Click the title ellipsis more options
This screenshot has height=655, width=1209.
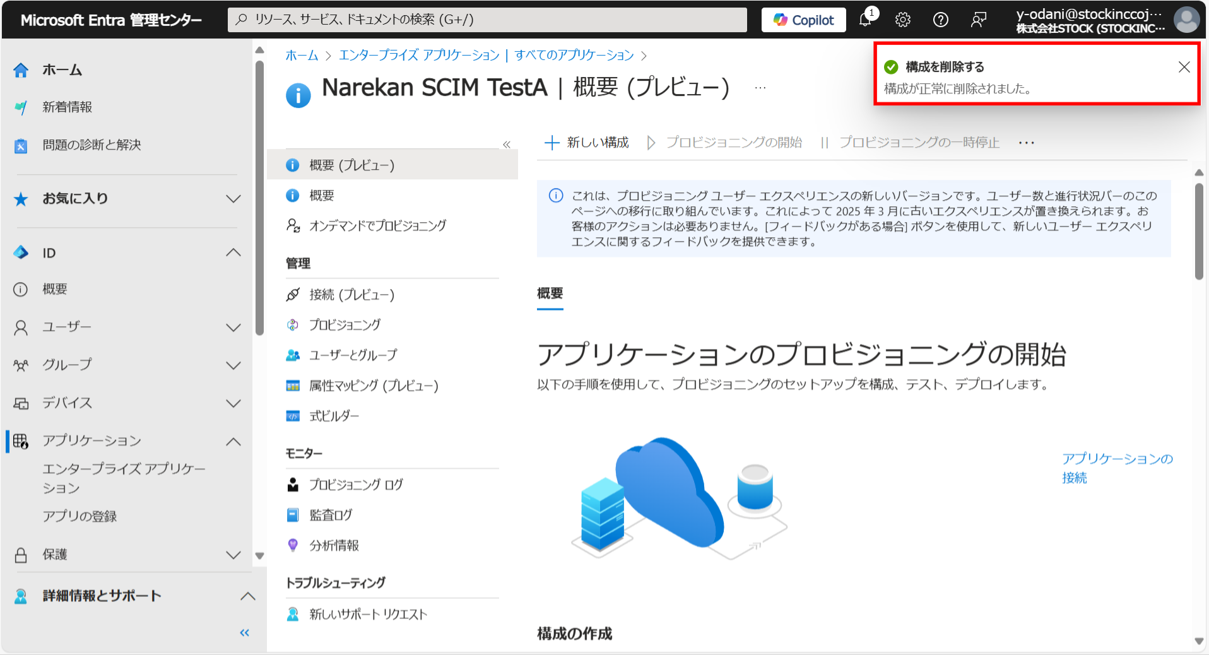click(x=760, y=88)
